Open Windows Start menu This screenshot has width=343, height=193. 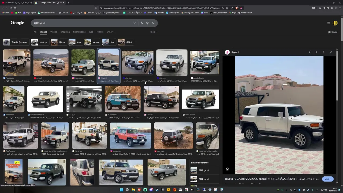pyautogui.click(x=121, y=190)
